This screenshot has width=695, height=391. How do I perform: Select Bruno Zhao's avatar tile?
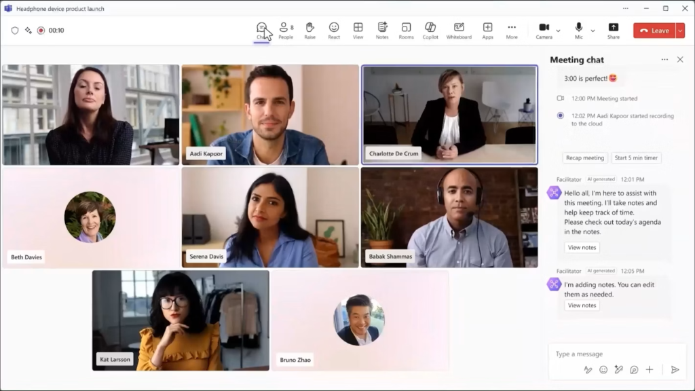tap(360, 320)
